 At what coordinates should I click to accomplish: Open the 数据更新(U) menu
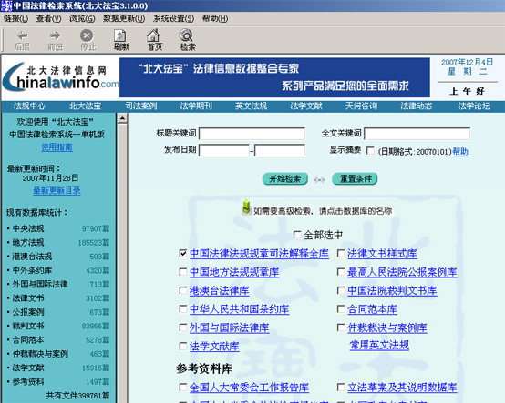point(124,18)
